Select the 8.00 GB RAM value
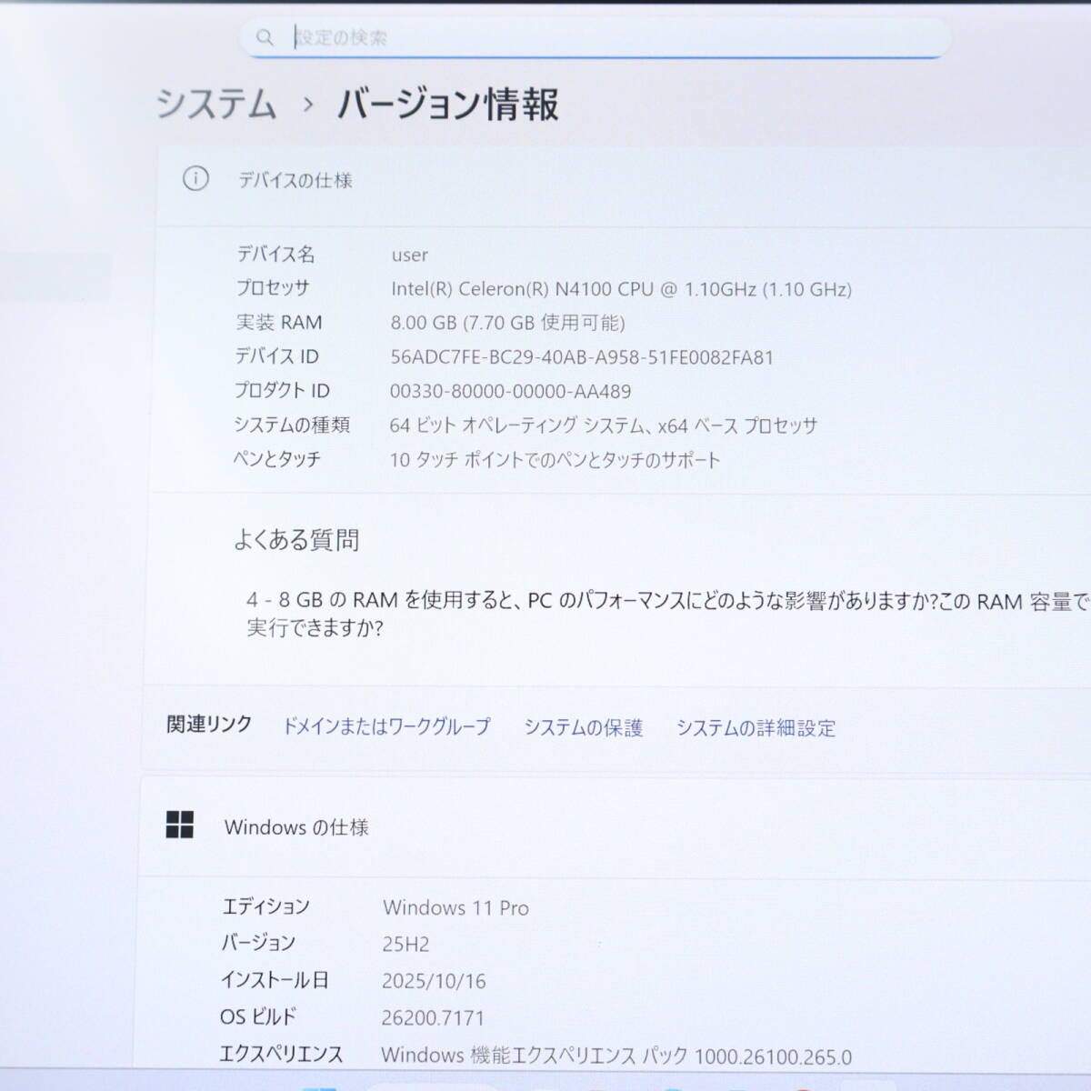 [507, 323]
